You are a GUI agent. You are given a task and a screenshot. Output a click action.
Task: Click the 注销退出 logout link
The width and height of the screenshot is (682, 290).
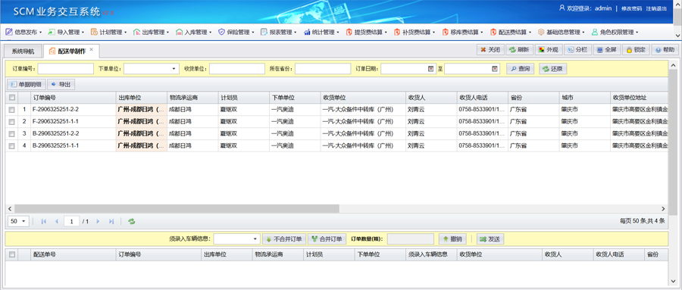[656, 8]
